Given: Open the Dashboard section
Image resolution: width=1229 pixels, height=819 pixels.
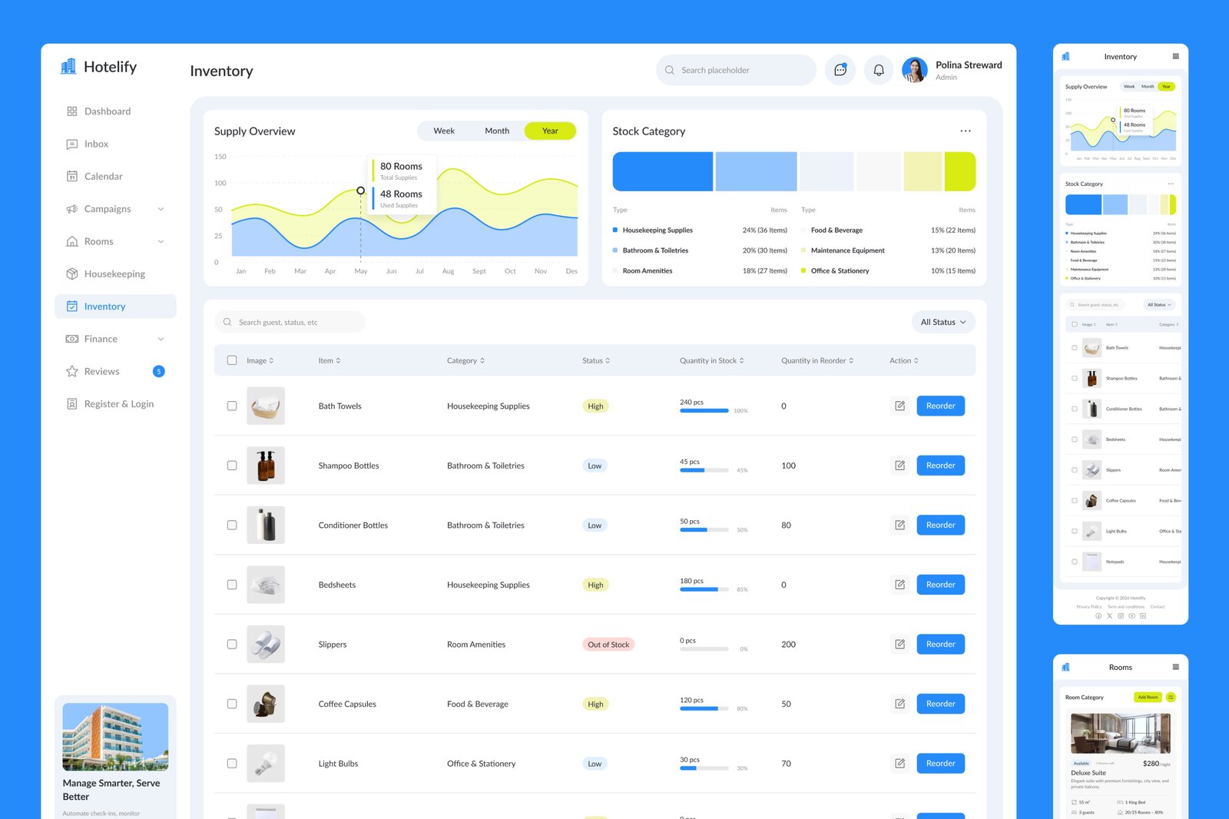Looking at the screenshot, I should pos(107,111).
